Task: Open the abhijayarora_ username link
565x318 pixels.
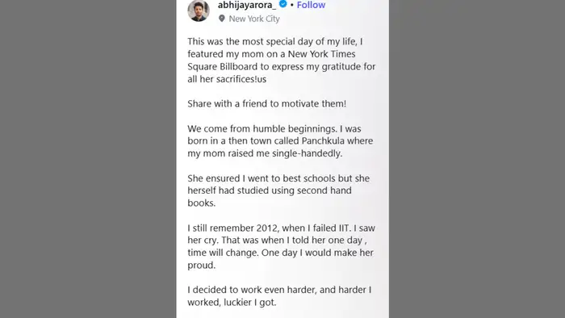Action: [x=247, y=5]
